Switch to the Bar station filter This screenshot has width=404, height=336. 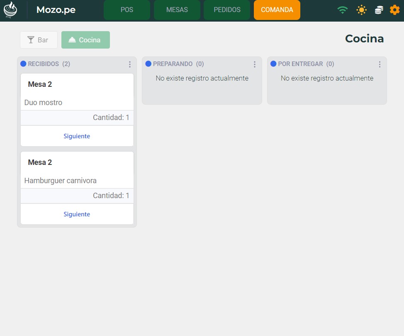pyautogui.click(x=39, y=40)
